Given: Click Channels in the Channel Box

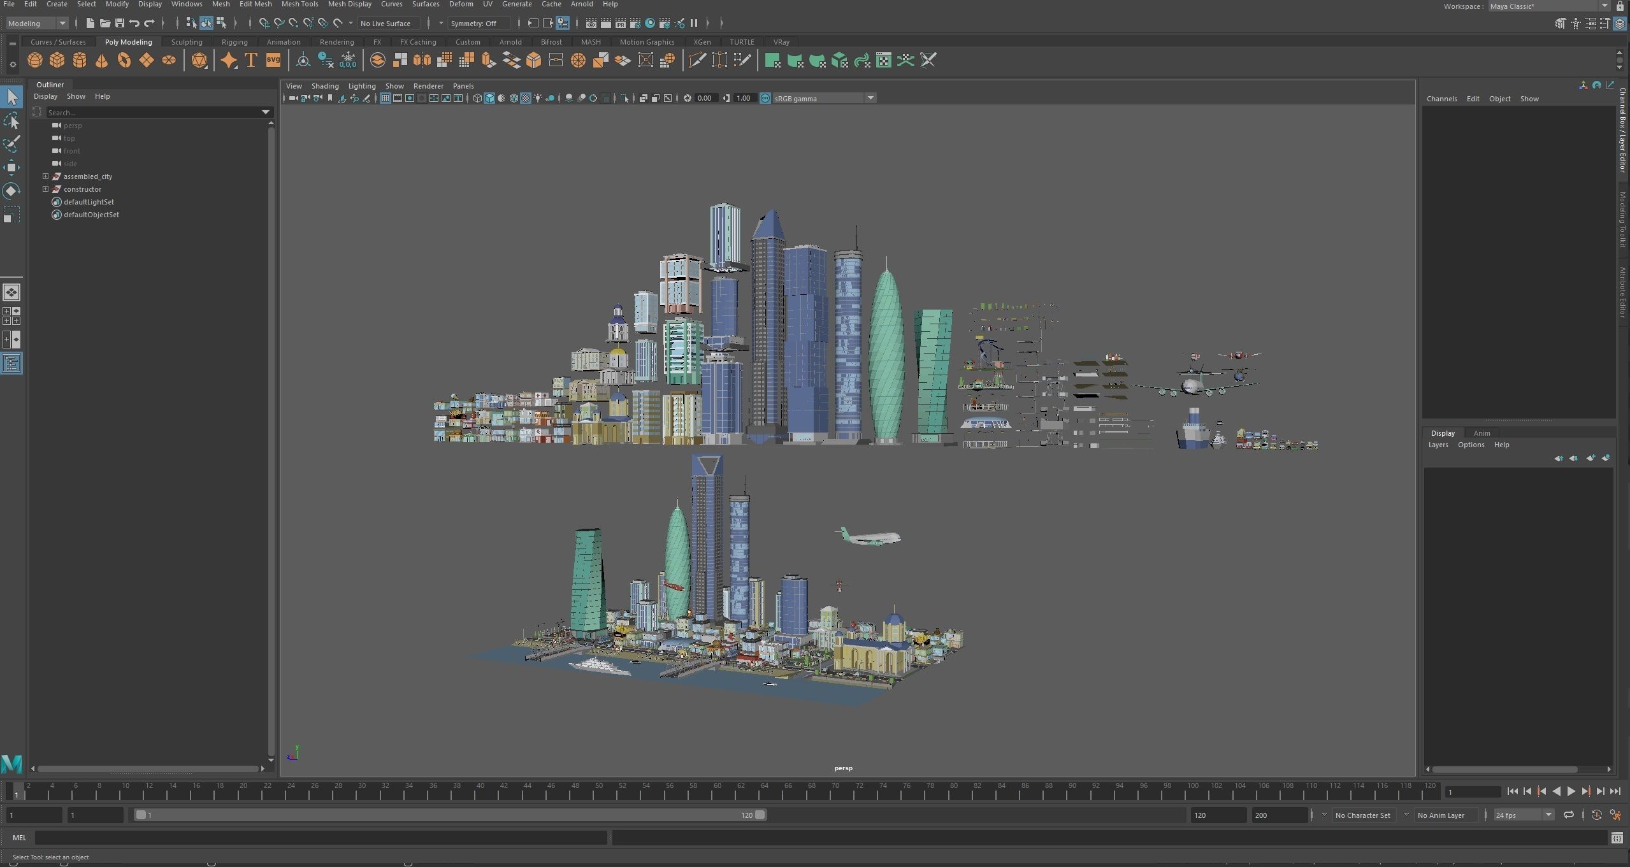Looking at the screenshot, I should pyautogui.click(x=1441, y=99).
